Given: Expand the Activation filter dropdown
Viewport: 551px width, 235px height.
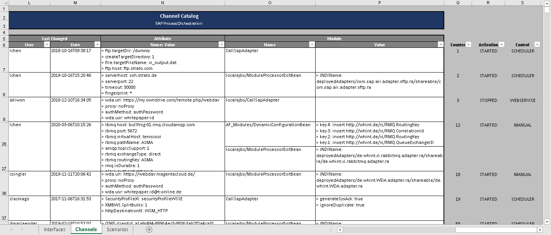Looking at the screenshot, I should pos(502,44).
